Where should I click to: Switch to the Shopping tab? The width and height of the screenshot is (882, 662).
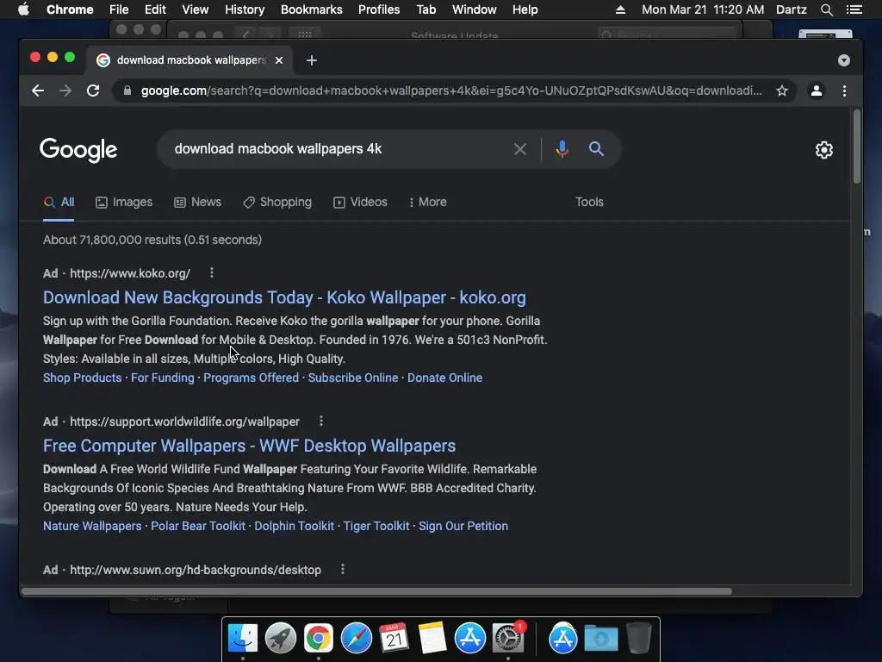click(276, 202)
